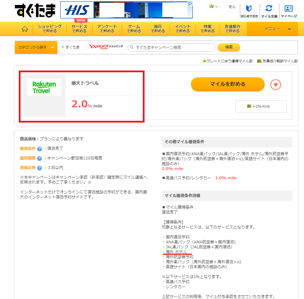
Task: Click the user name with crown icon
Action: click(222, 7)
